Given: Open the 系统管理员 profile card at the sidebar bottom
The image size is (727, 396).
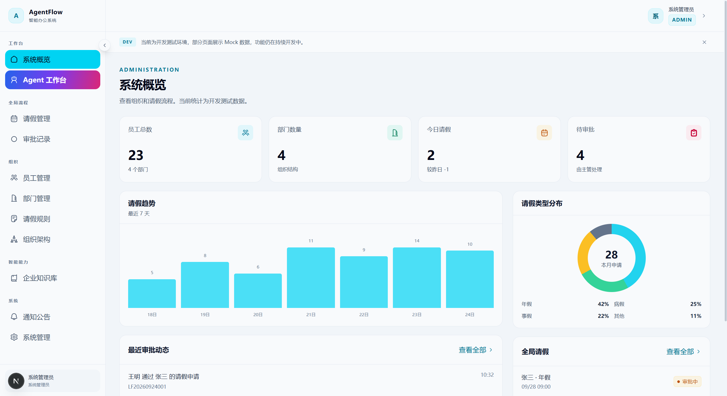Looking at the screenshot, I should 53,381.
